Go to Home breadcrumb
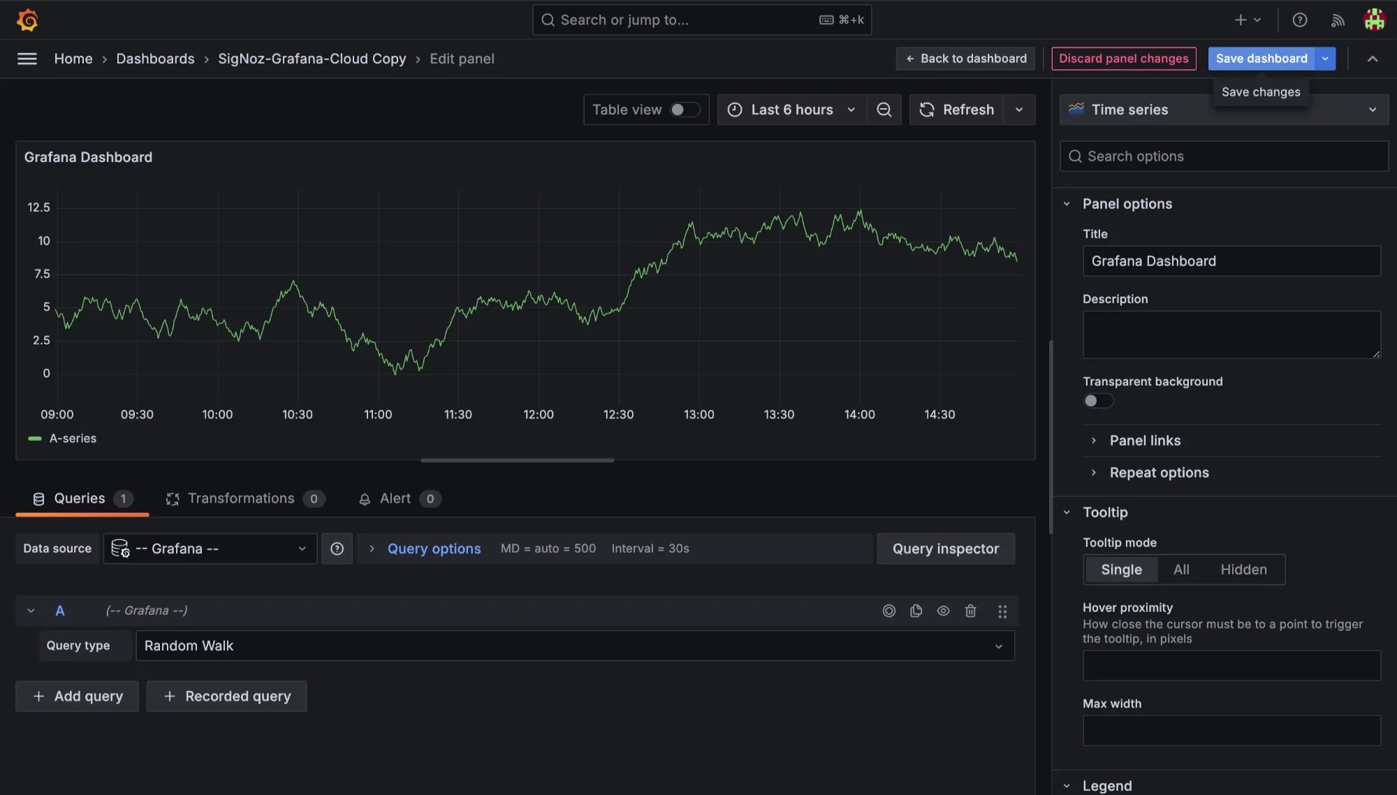This screenshot has height=795, width=1397. [x=73, y=59]
